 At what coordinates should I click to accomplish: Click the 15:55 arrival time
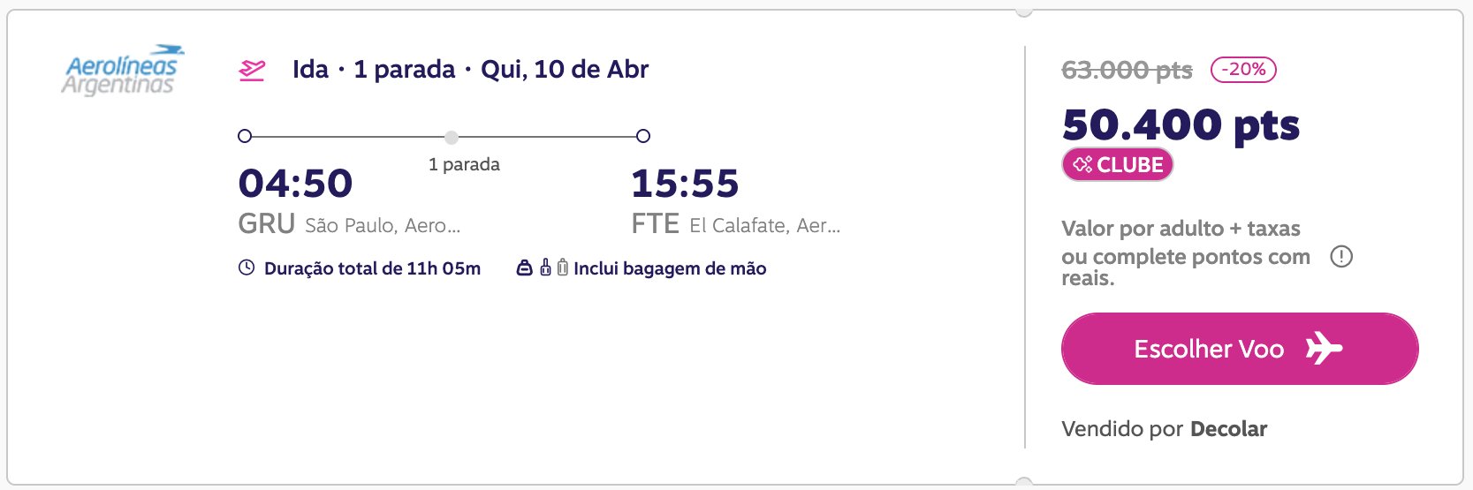[685, 184]
